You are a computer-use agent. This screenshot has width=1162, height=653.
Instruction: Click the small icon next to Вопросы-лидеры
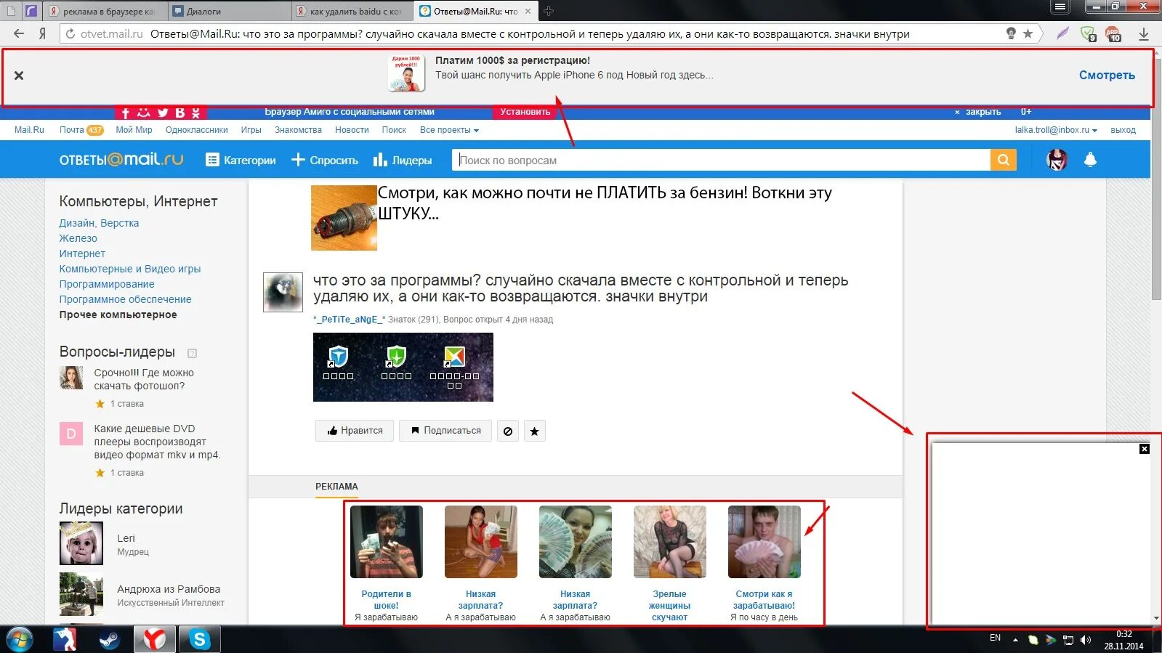193,353
